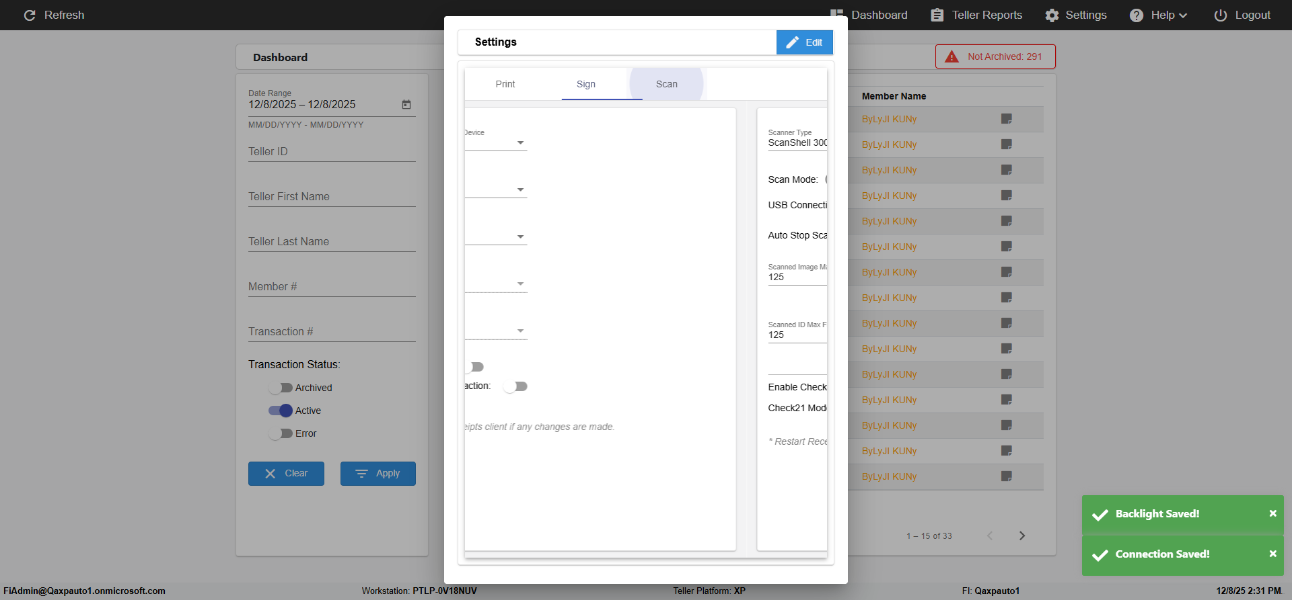
Task: Open the Date Range calendar picker icon
Action: pyautogui.click(x=406, y=104)
